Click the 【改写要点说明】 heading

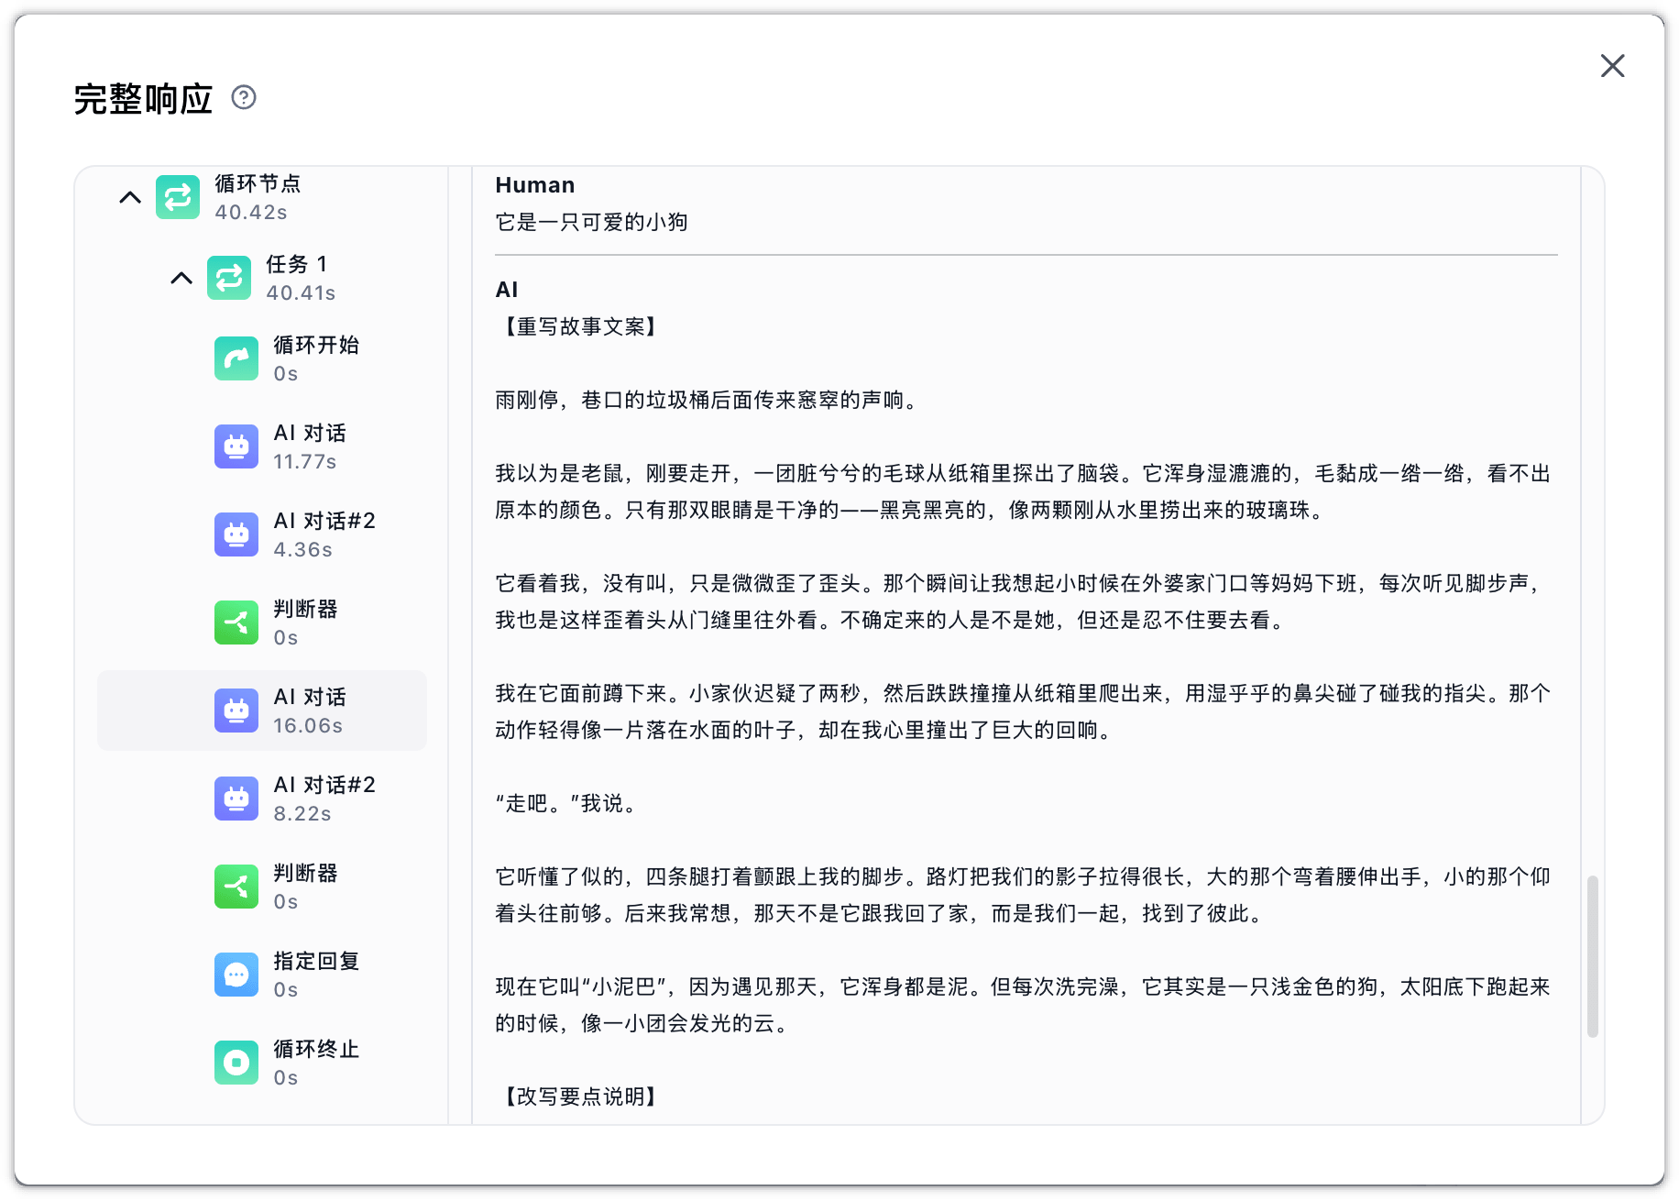click(x=580, y=1096)
